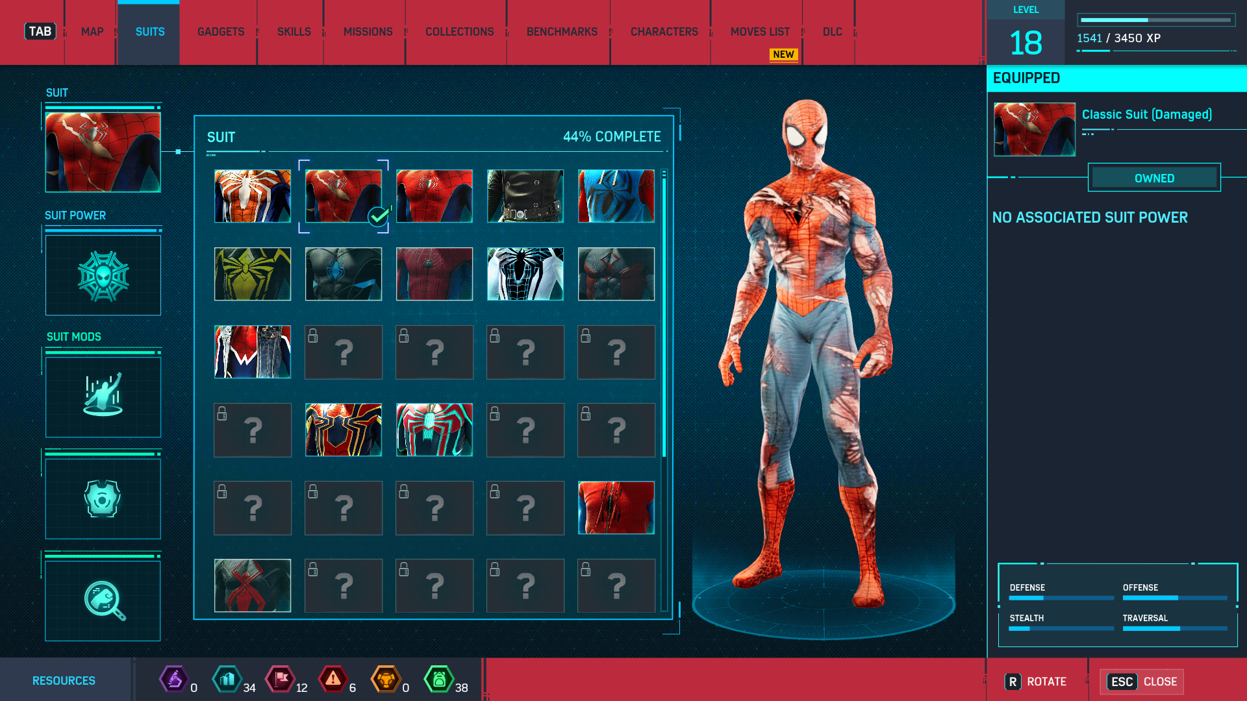The height and width of the screenshot is (701, 1247).
Task: Click the teal Landmark token icon
Action: pos(227,680)
